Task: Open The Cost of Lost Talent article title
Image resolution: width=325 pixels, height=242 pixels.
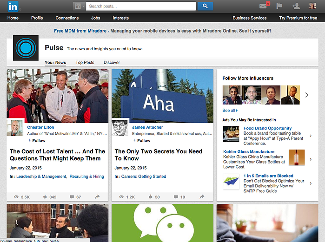Action: click(57, 155)
